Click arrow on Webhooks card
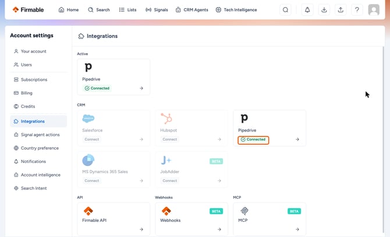The width and height of the screenshot is (390, 237). point(219,229)
